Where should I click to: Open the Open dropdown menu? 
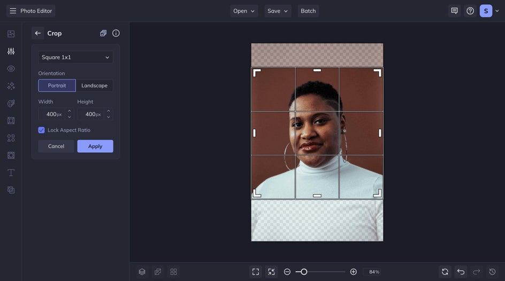244,11
